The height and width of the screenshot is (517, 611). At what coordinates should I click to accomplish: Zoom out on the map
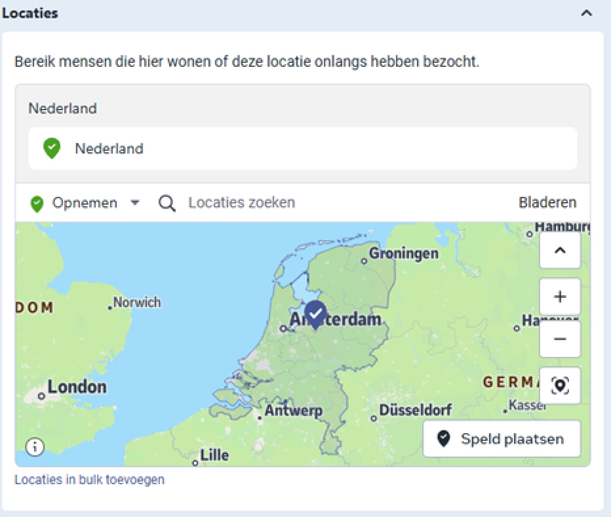click(559, 339)
